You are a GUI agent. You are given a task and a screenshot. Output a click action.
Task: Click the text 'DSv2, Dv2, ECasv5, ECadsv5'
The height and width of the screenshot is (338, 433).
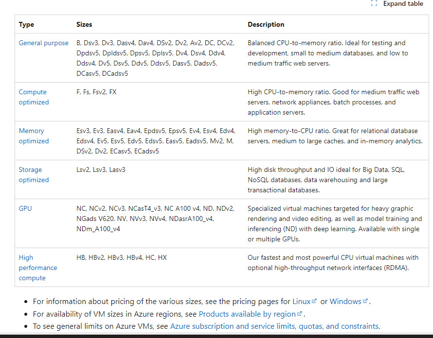[x=118, y=152]
